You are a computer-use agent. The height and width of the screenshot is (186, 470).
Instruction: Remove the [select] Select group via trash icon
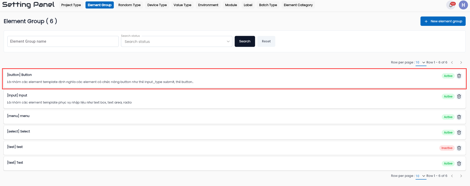(x=459, y=132)
